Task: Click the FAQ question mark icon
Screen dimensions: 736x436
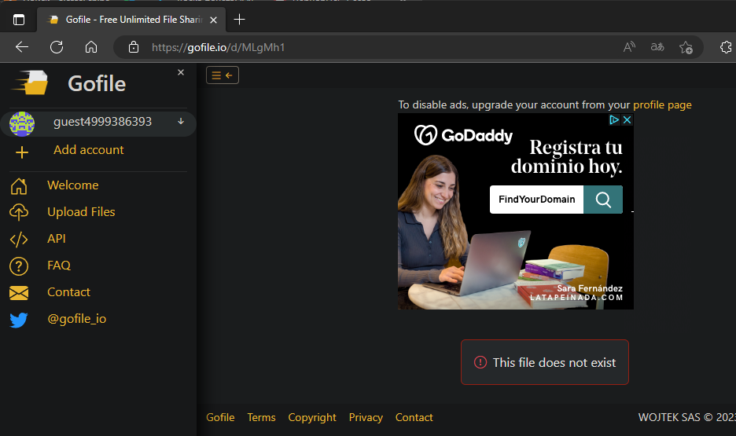Action: pos(19,266)
